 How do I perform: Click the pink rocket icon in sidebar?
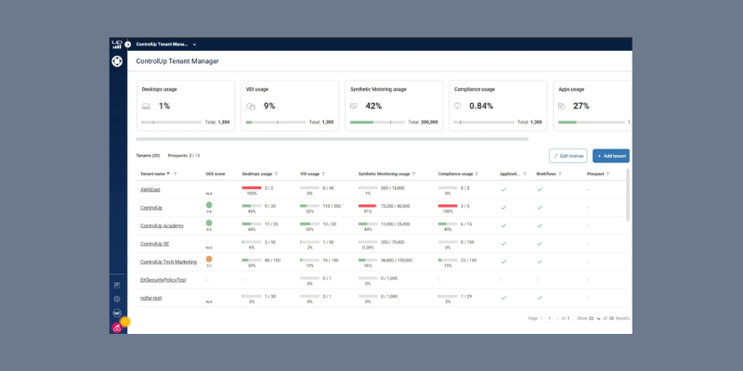[117, 327]
